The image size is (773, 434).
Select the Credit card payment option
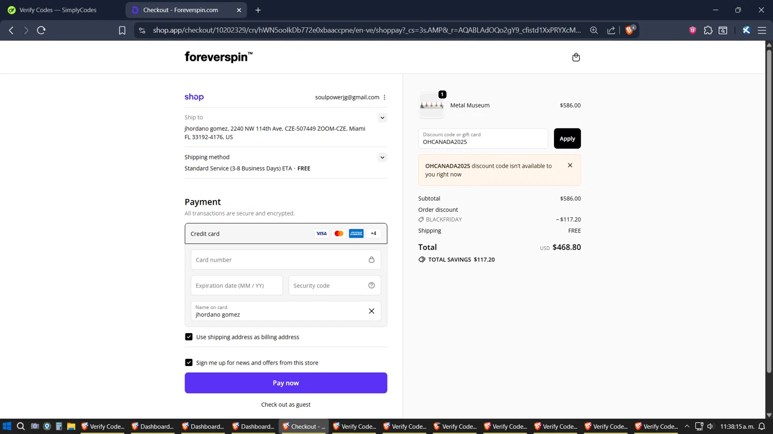pyautogui.click(x=286, y=233)
